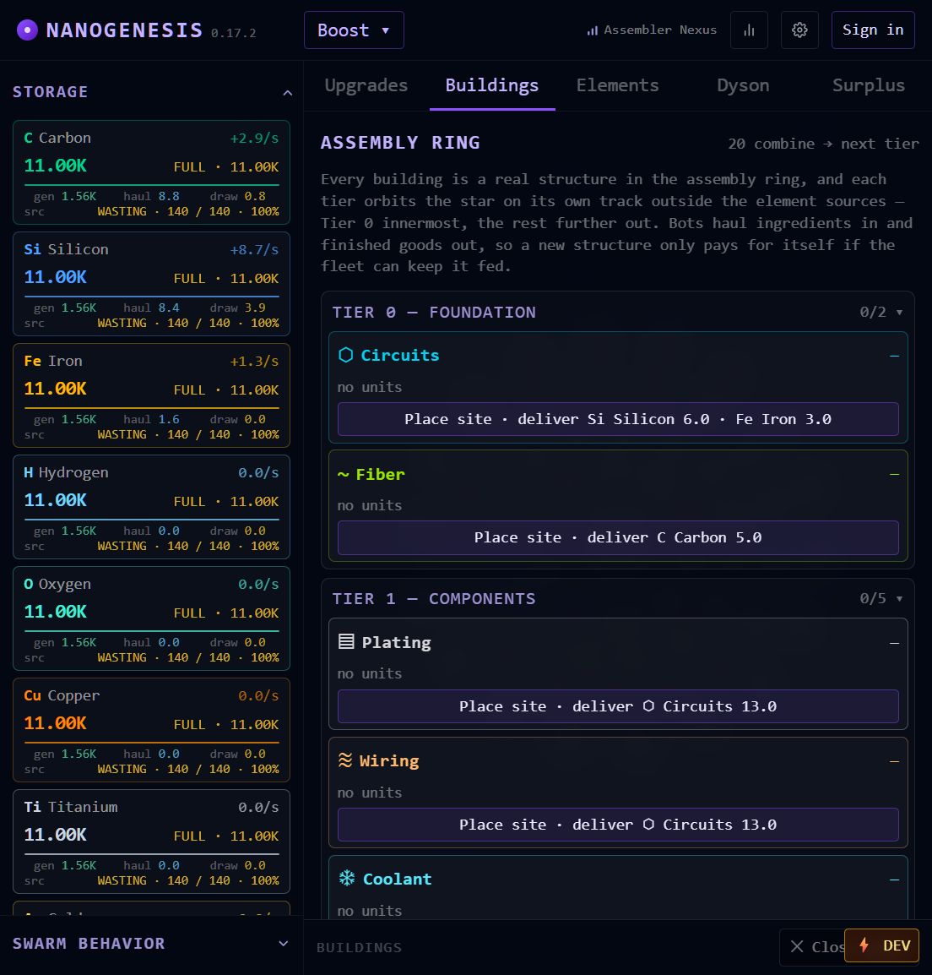Click the Carbon storage fill bar

[x=152, y=185]
